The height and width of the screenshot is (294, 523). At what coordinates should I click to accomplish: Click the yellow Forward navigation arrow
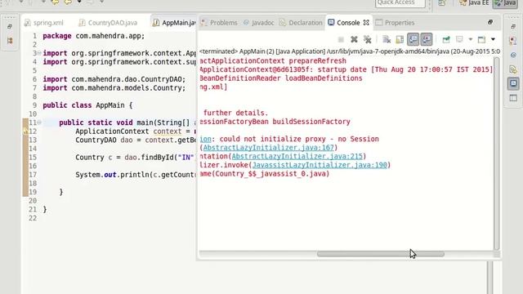pyautogui.click(x=68, y=2)
